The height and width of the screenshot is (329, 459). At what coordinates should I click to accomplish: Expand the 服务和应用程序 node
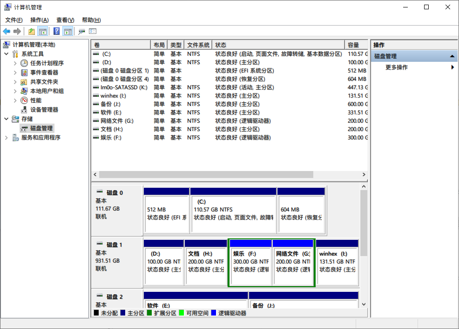6,138
